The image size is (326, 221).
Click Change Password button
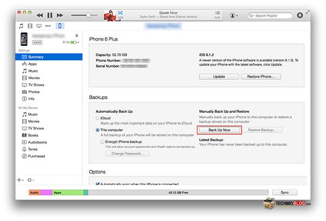[x=127, y=154]
